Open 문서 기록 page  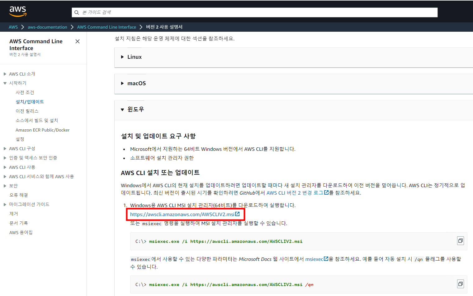pos(19,223)
